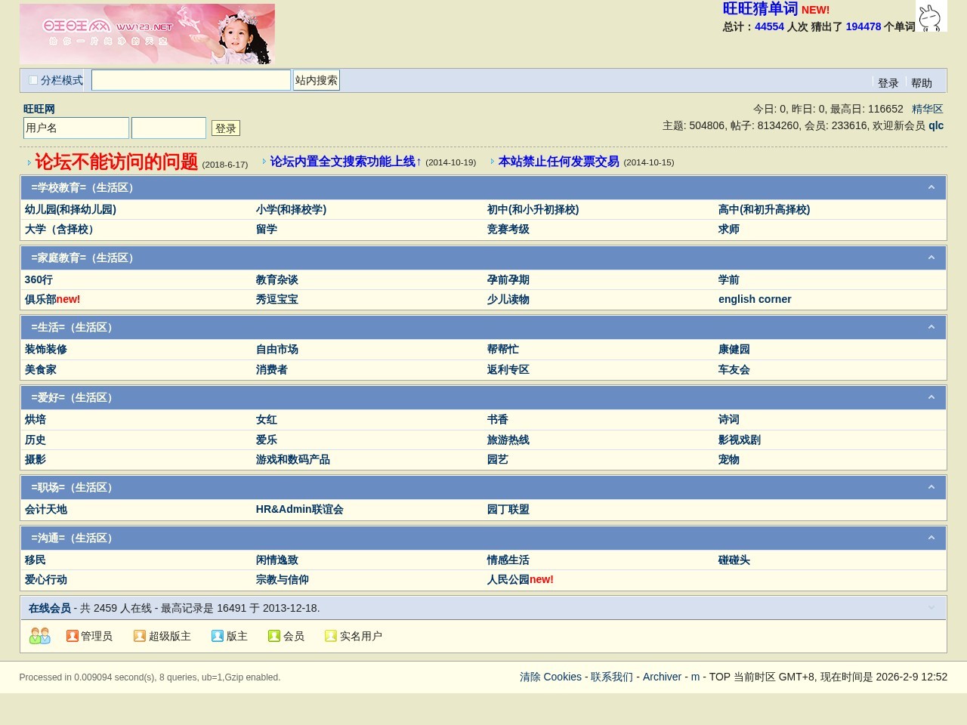The image size is (967, 725).
Task: Open the 帮助 menu item
Action: pos(921,83)
